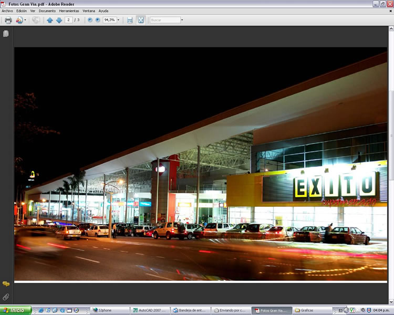Switch to Graficas folder taskbar button
Viewport: 394px width, 315px height.
point(313,310)
